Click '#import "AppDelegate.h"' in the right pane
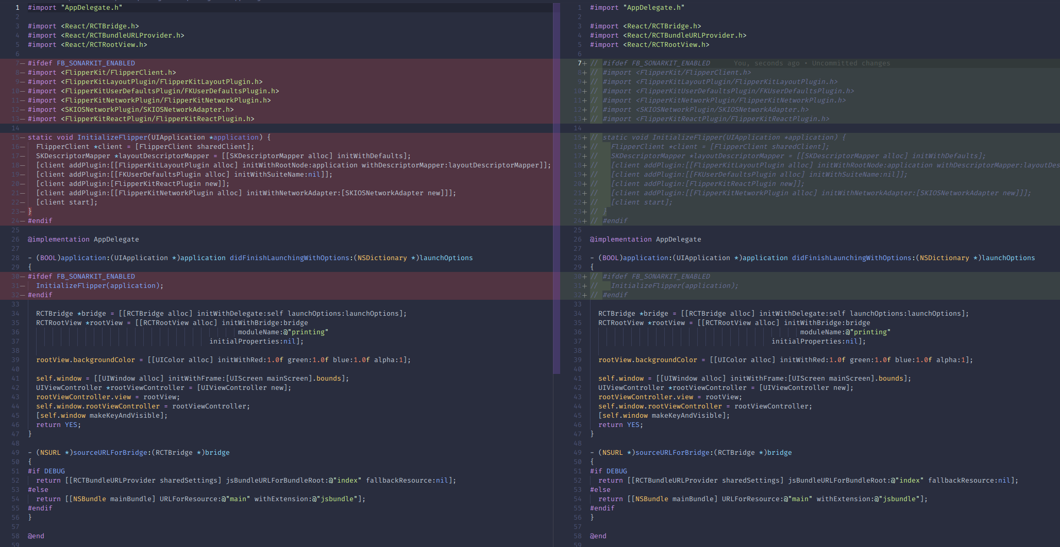 pos(637,8)
